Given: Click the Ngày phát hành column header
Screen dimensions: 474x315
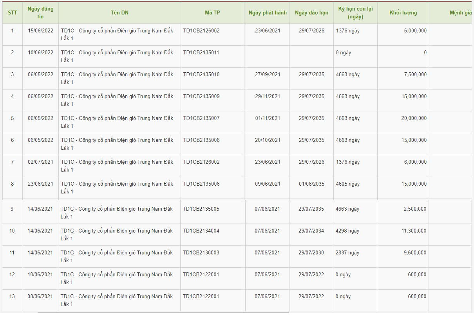Looking at the screenshot, I should pyautogui.click(x=268, y=13).
